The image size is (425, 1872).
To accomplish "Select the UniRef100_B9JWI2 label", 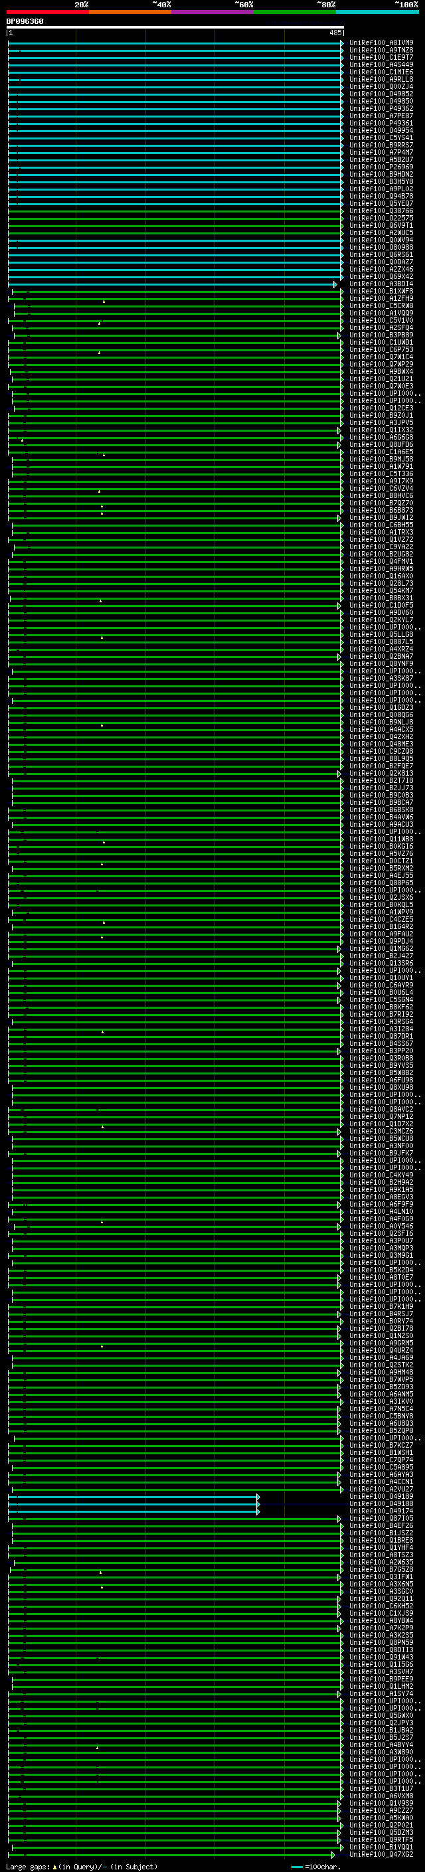I will [x=381, y=518].
